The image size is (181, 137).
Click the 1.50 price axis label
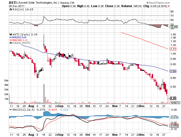tap(173, 35)
